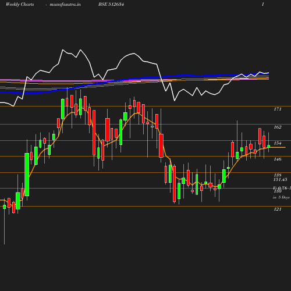Click the 151.45 last price value
This screenshot has height=291, width=291.
coord(281,179)
